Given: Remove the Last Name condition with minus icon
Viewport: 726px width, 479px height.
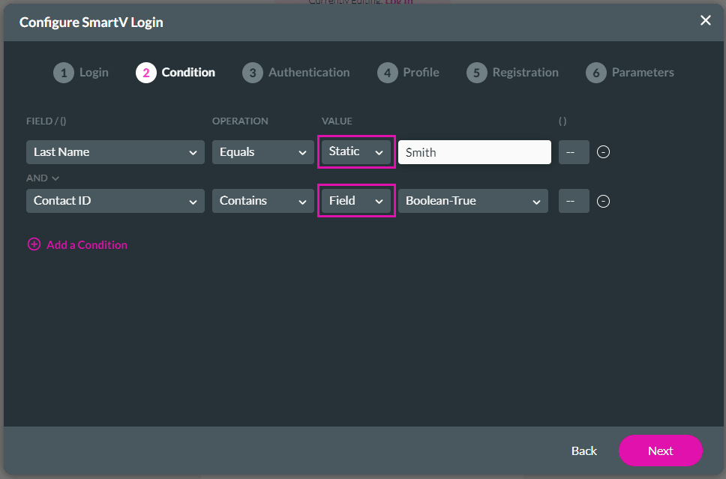Looking at the screenshot, I should coord(603,151).
